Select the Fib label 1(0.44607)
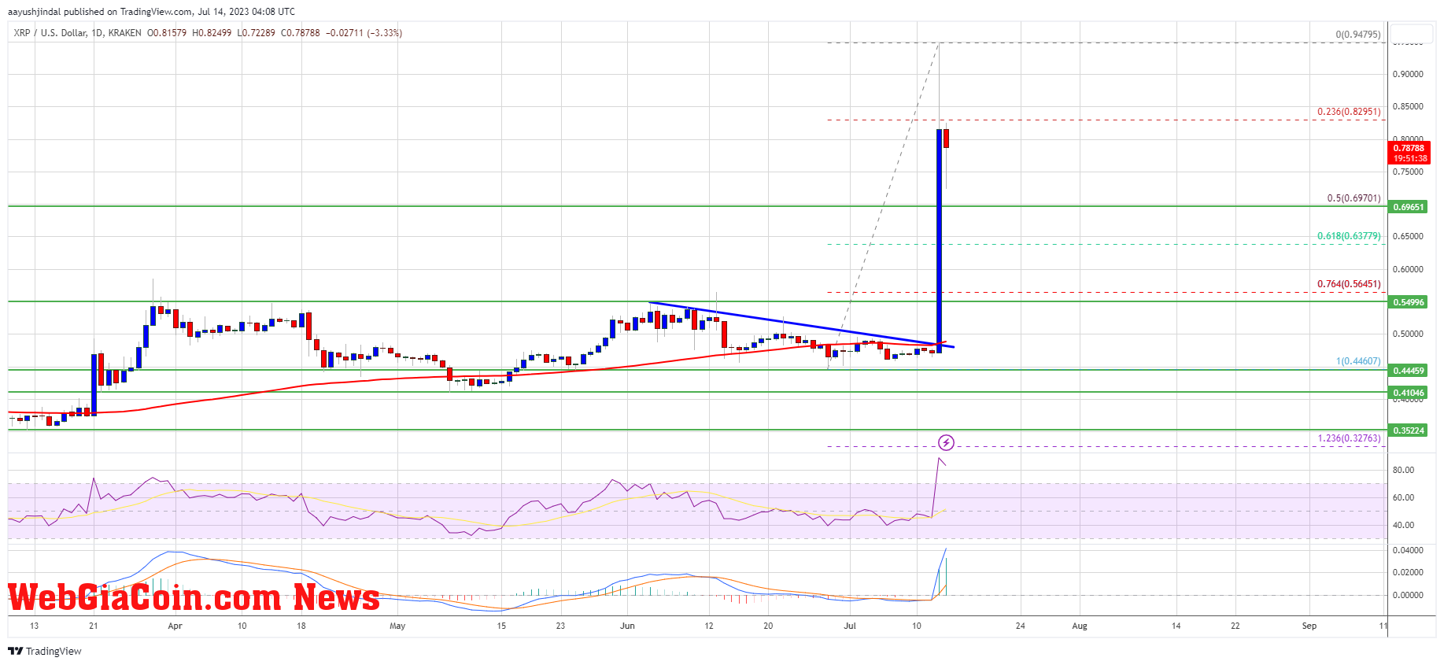 click(1358, 361)
